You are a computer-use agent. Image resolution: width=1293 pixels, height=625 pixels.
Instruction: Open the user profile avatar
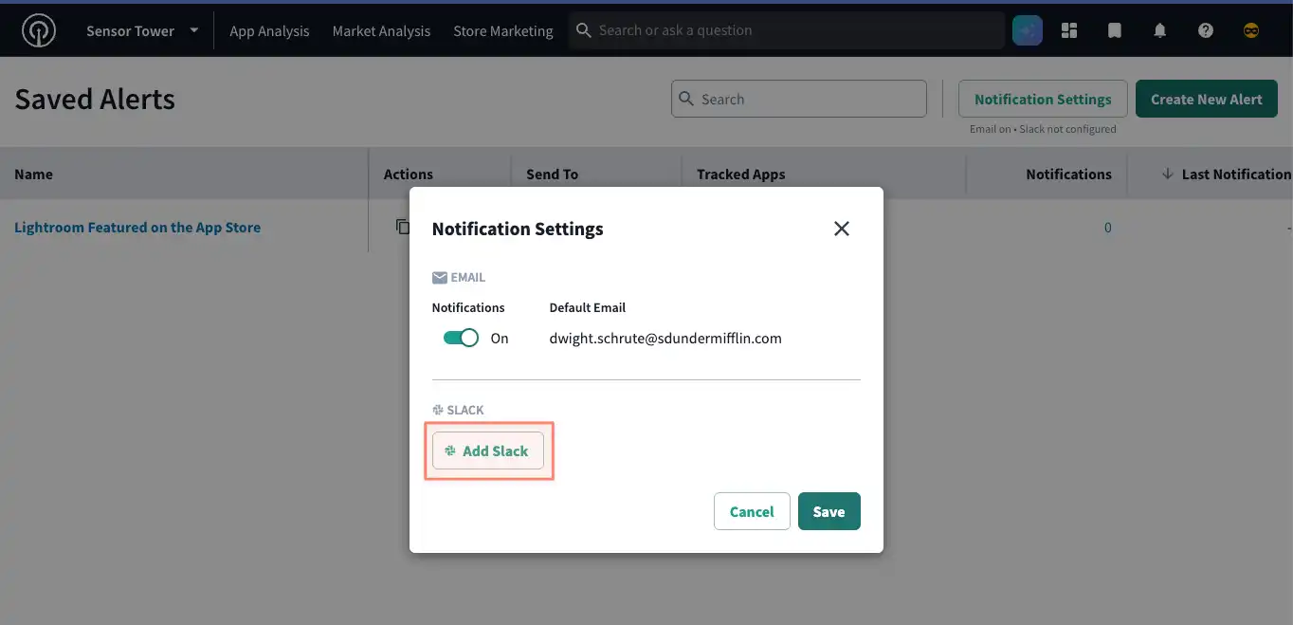pos(1251,30)
